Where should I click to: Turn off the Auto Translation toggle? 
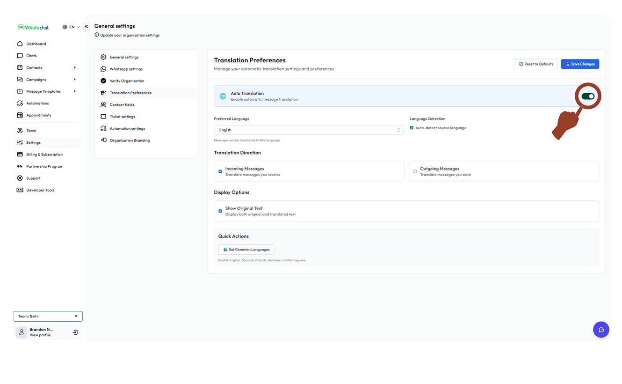pos(588,96)
